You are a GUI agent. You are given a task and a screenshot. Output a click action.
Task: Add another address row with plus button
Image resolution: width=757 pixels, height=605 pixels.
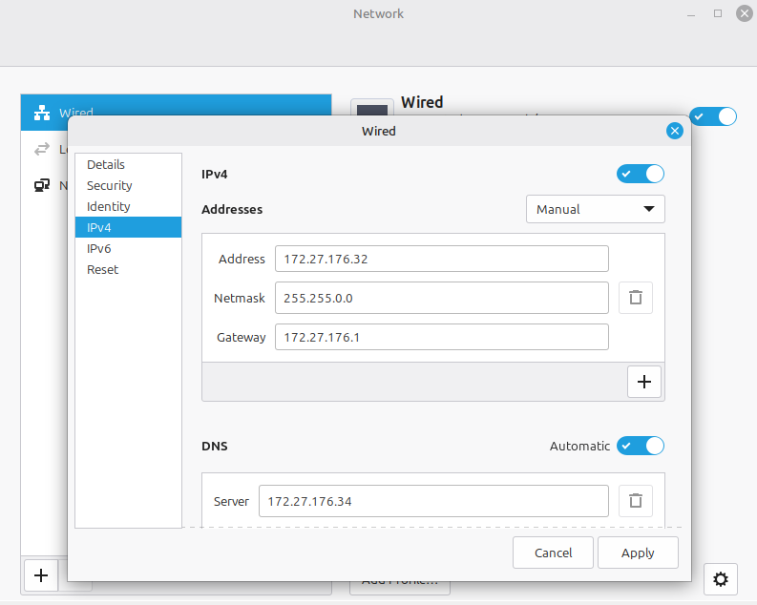[x=643, y=382]
